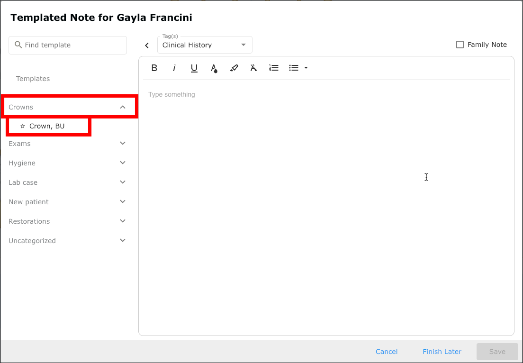Screen dimensions: 523x363
Task: Clear text formatting
Action: tap(254, 68)
